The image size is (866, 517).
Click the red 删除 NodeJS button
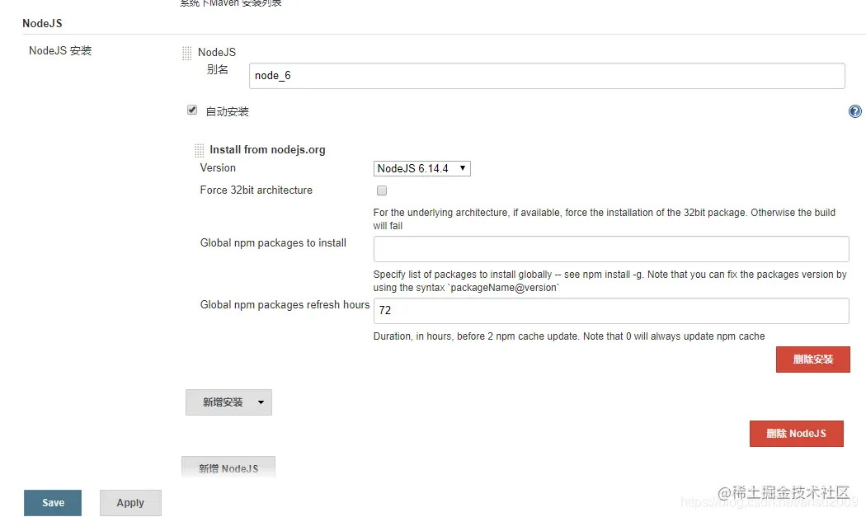[x=797, y=434]
